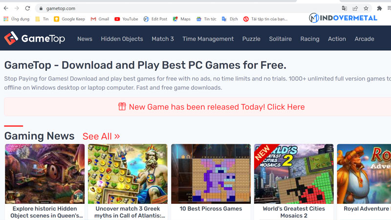391x220 pixels.
Task: Open the Ứng dụng apps grid shortcut
Action: point(17,19)
